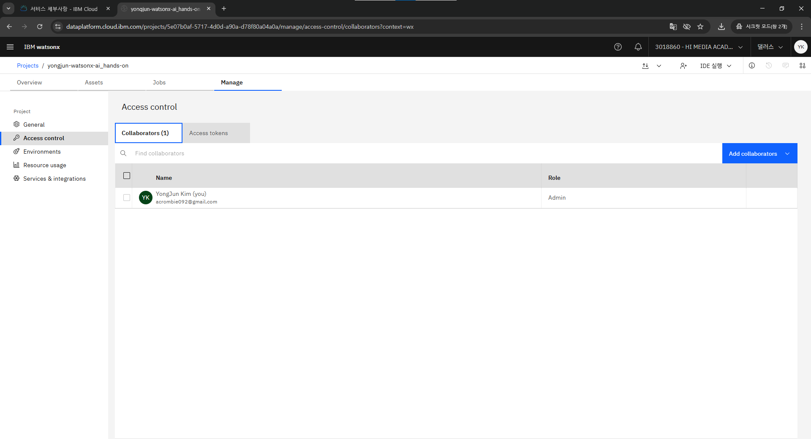Click the YongJun Kim (you) name

181,194
